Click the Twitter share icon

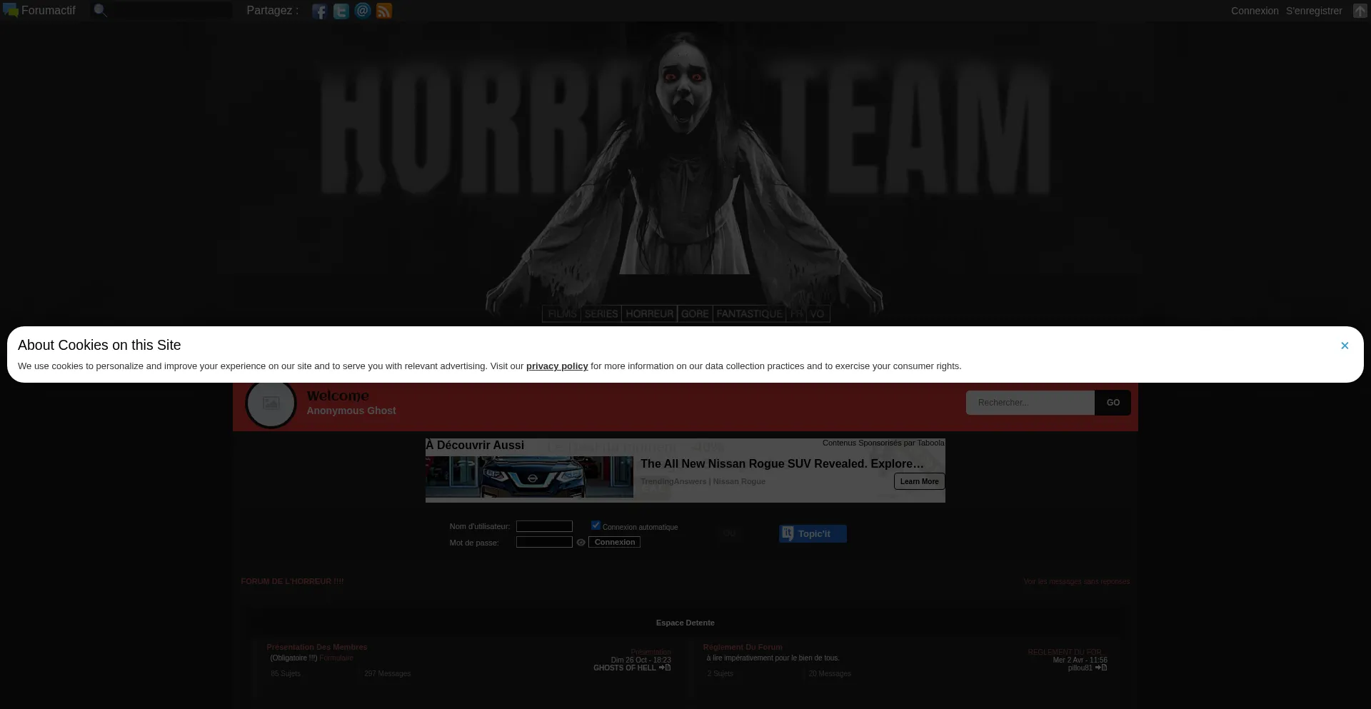341,11
